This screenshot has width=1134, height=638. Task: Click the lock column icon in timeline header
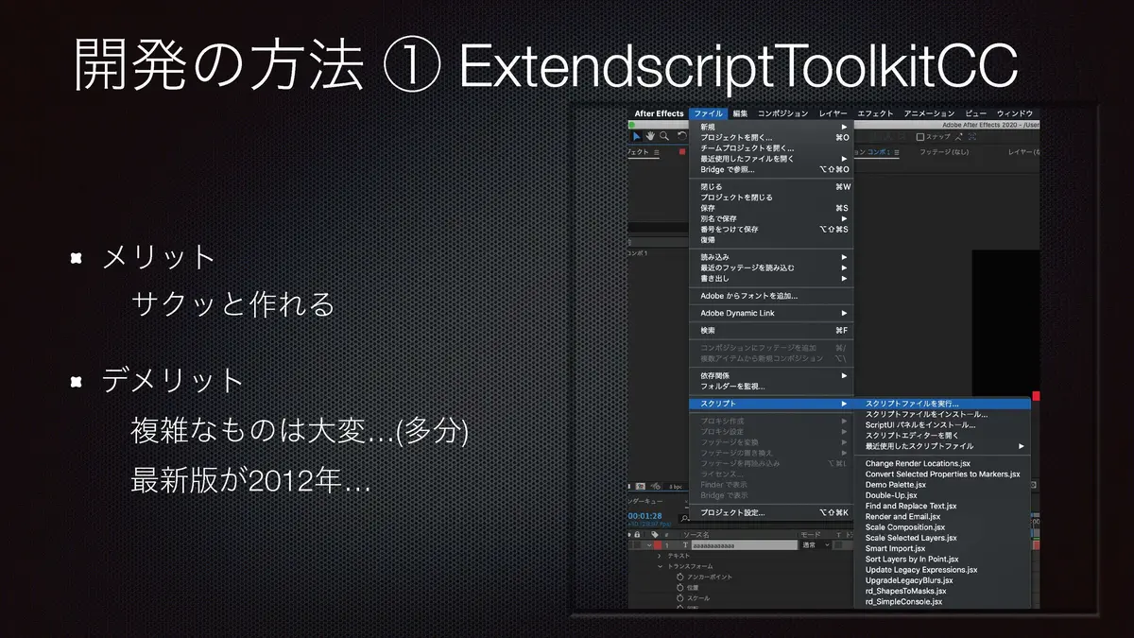pyautogui.click(x=637, y=535)
